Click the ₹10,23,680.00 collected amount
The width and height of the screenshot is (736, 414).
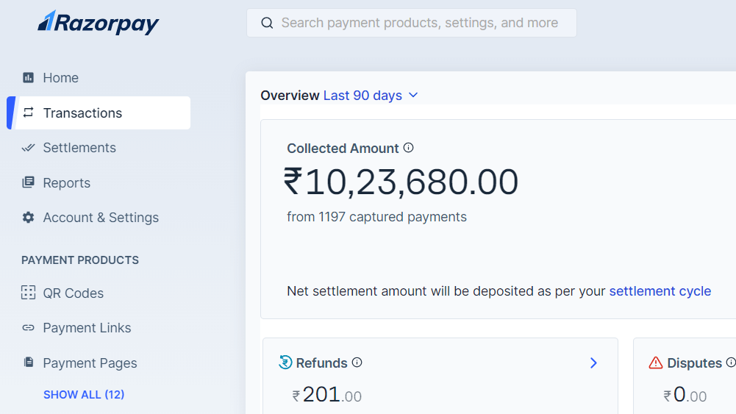click(x=401, y=182)
